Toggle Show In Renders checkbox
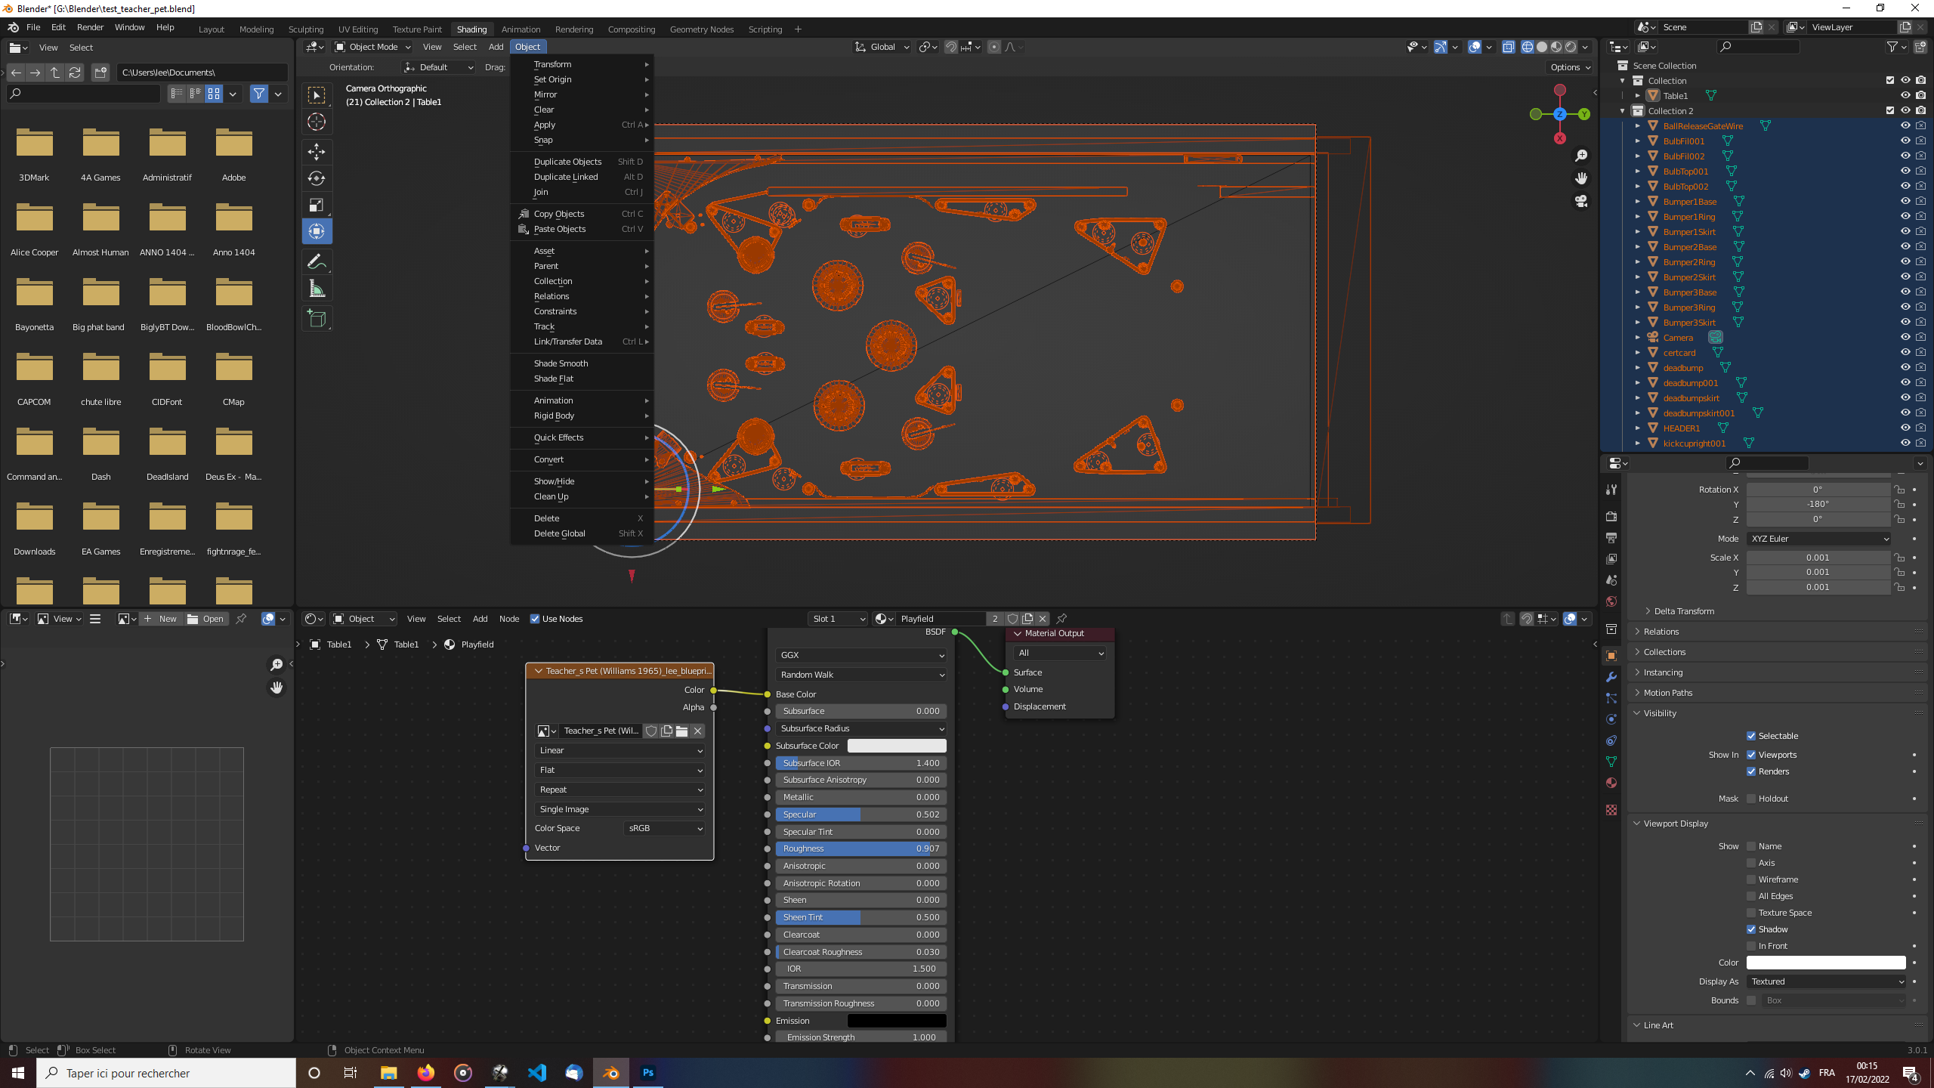This screenshot has width=1934, height=1088. (x=1751, y=771)
